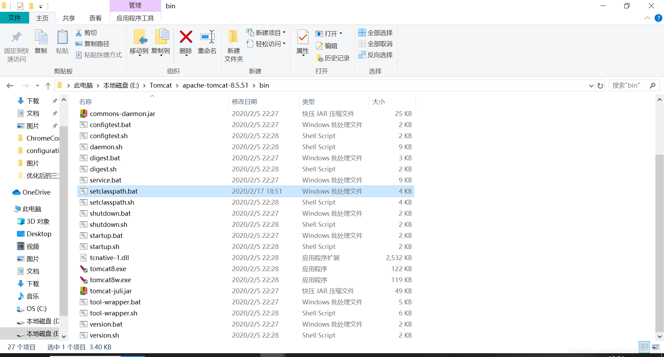
Task: Select OneDrive in navigation pane
Action: click(31, 192)
